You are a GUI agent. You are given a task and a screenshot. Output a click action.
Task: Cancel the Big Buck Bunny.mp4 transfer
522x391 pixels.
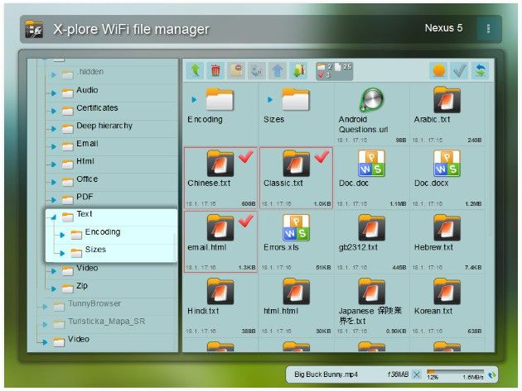[416, 374]
